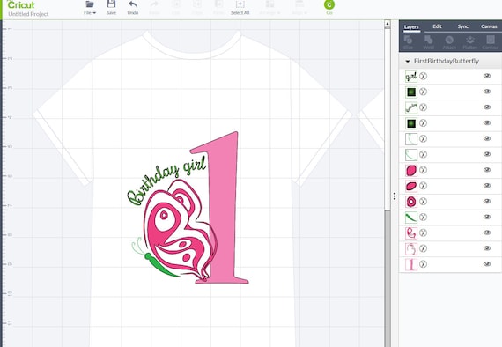Hide the Birthday script layer
Viewport: 502px width, 347px height.
point(487,107)
